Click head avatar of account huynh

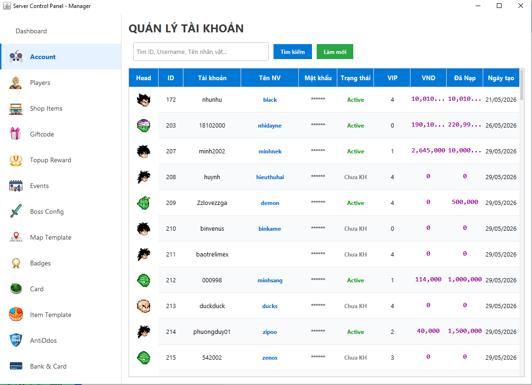[144, 177]
